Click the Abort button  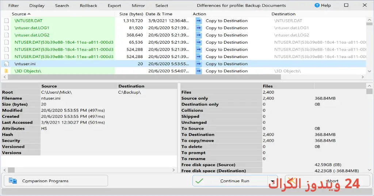(x=328, y=181)
